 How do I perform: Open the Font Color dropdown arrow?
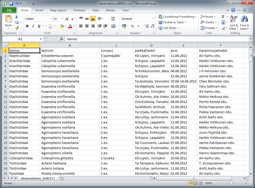point(74,26)
